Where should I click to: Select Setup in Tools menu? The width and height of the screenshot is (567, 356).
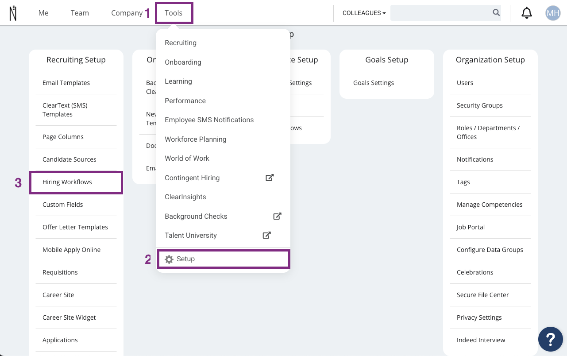coord(224,259)
